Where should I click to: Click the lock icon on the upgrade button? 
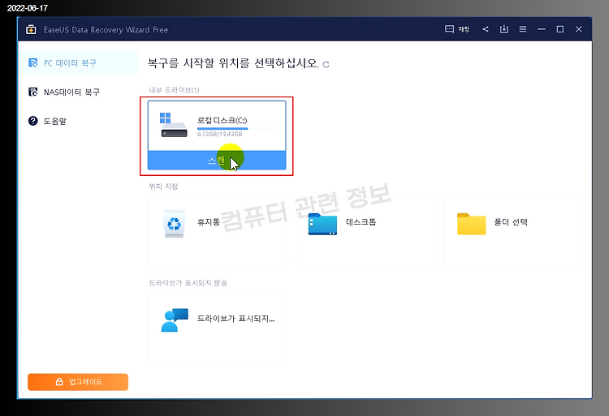pos(59,382)
